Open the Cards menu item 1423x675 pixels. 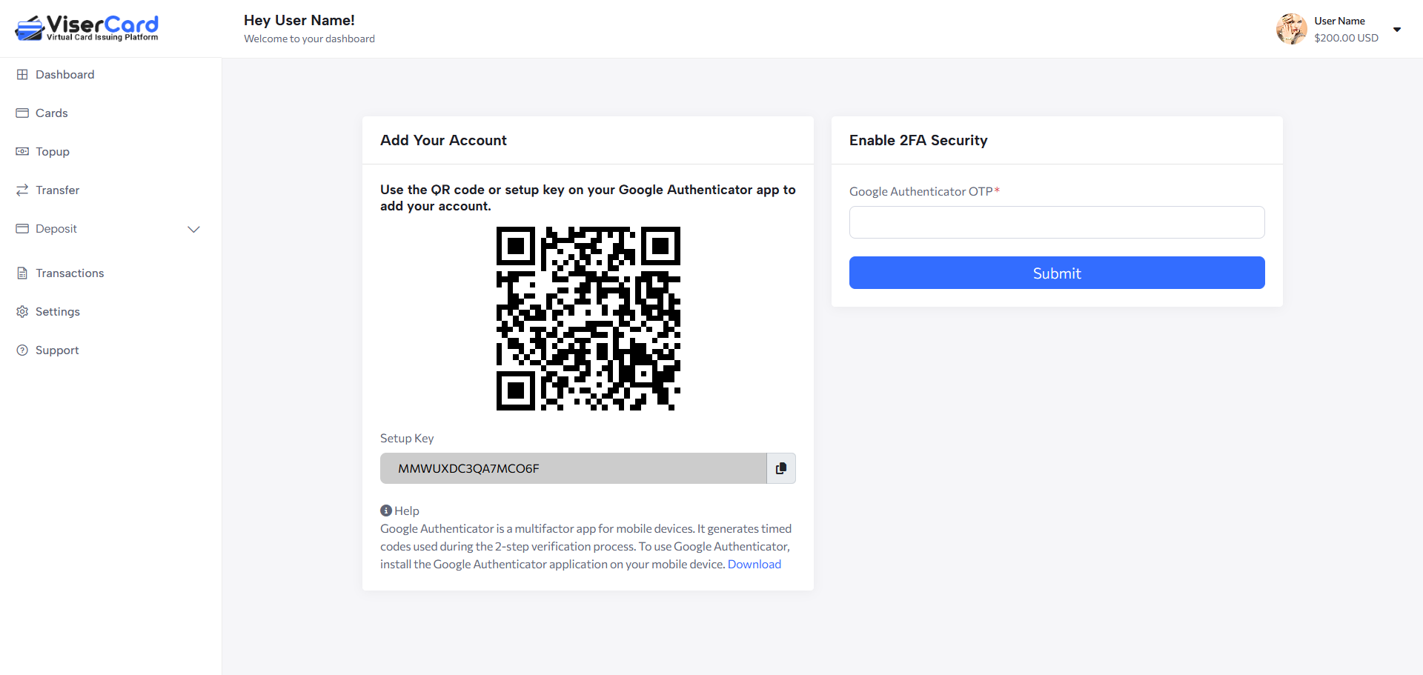pos(52,113)
